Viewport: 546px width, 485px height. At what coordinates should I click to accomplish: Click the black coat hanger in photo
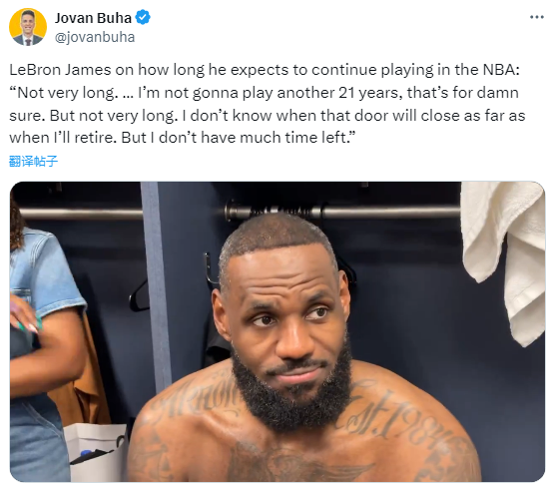point(140,296)
